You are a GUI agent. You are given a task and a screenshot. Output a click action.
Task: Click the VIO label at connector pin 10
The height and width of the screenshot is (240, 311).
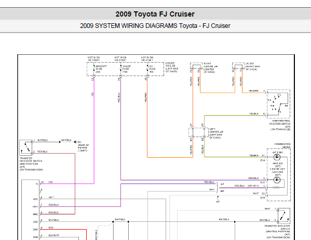(50, 182)
